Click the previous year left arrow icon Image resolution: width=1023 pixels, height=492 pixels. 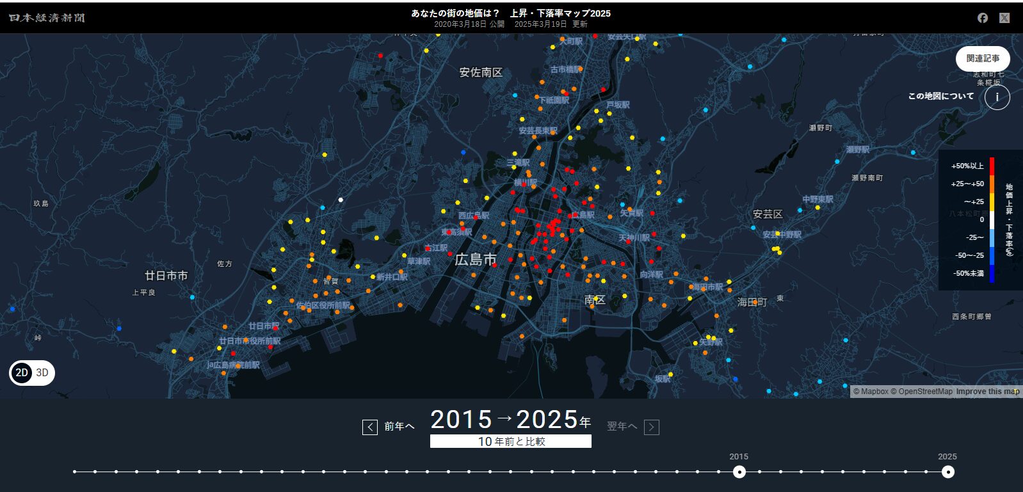point(370,427)
